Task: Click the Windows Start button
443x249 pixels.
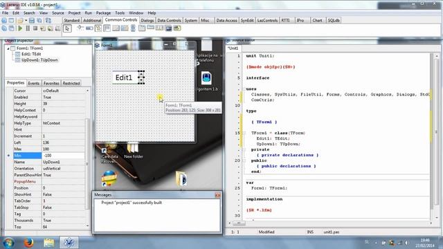Action: [8, 243]
